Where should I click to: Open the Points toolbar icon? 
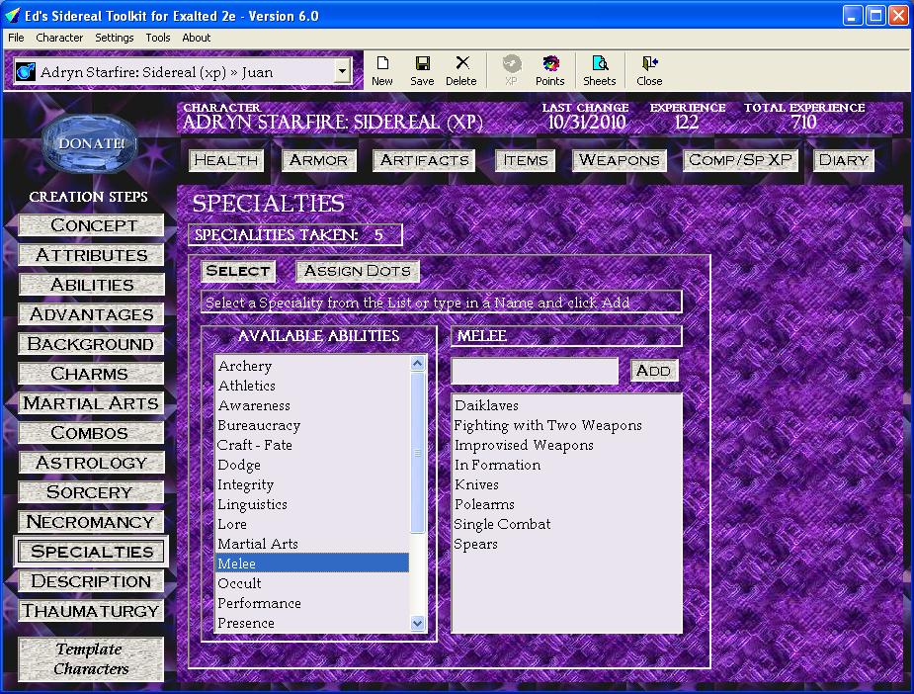pos(549,71)
